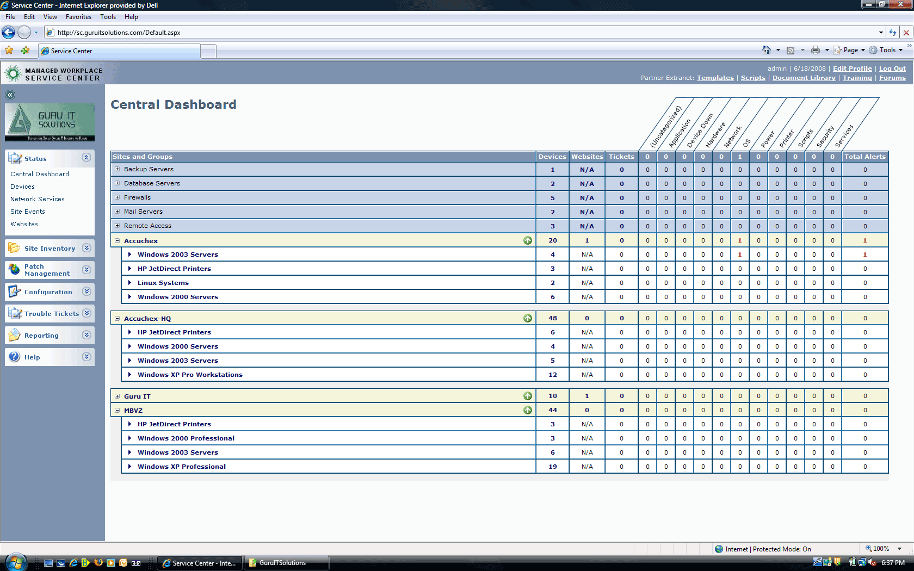Open the Site Inventory folder icon

pos(14,248)
